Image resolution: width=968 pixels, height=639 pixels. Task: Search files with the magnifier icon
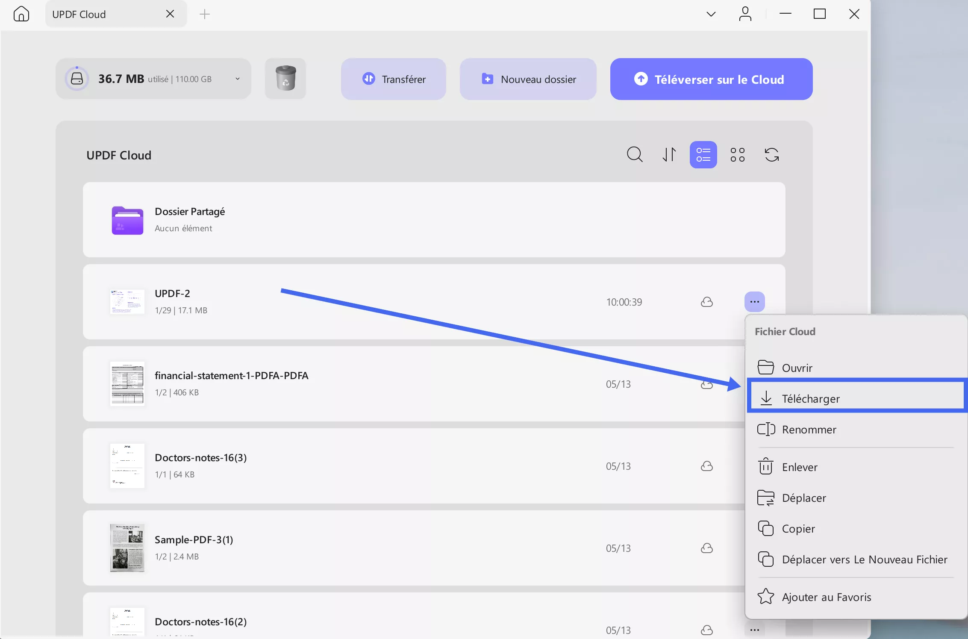coord(635,154)
